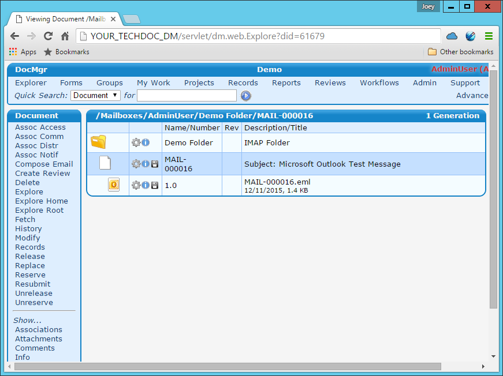
Task: Click Create Review in sidebar
Action: click(43, 173)
